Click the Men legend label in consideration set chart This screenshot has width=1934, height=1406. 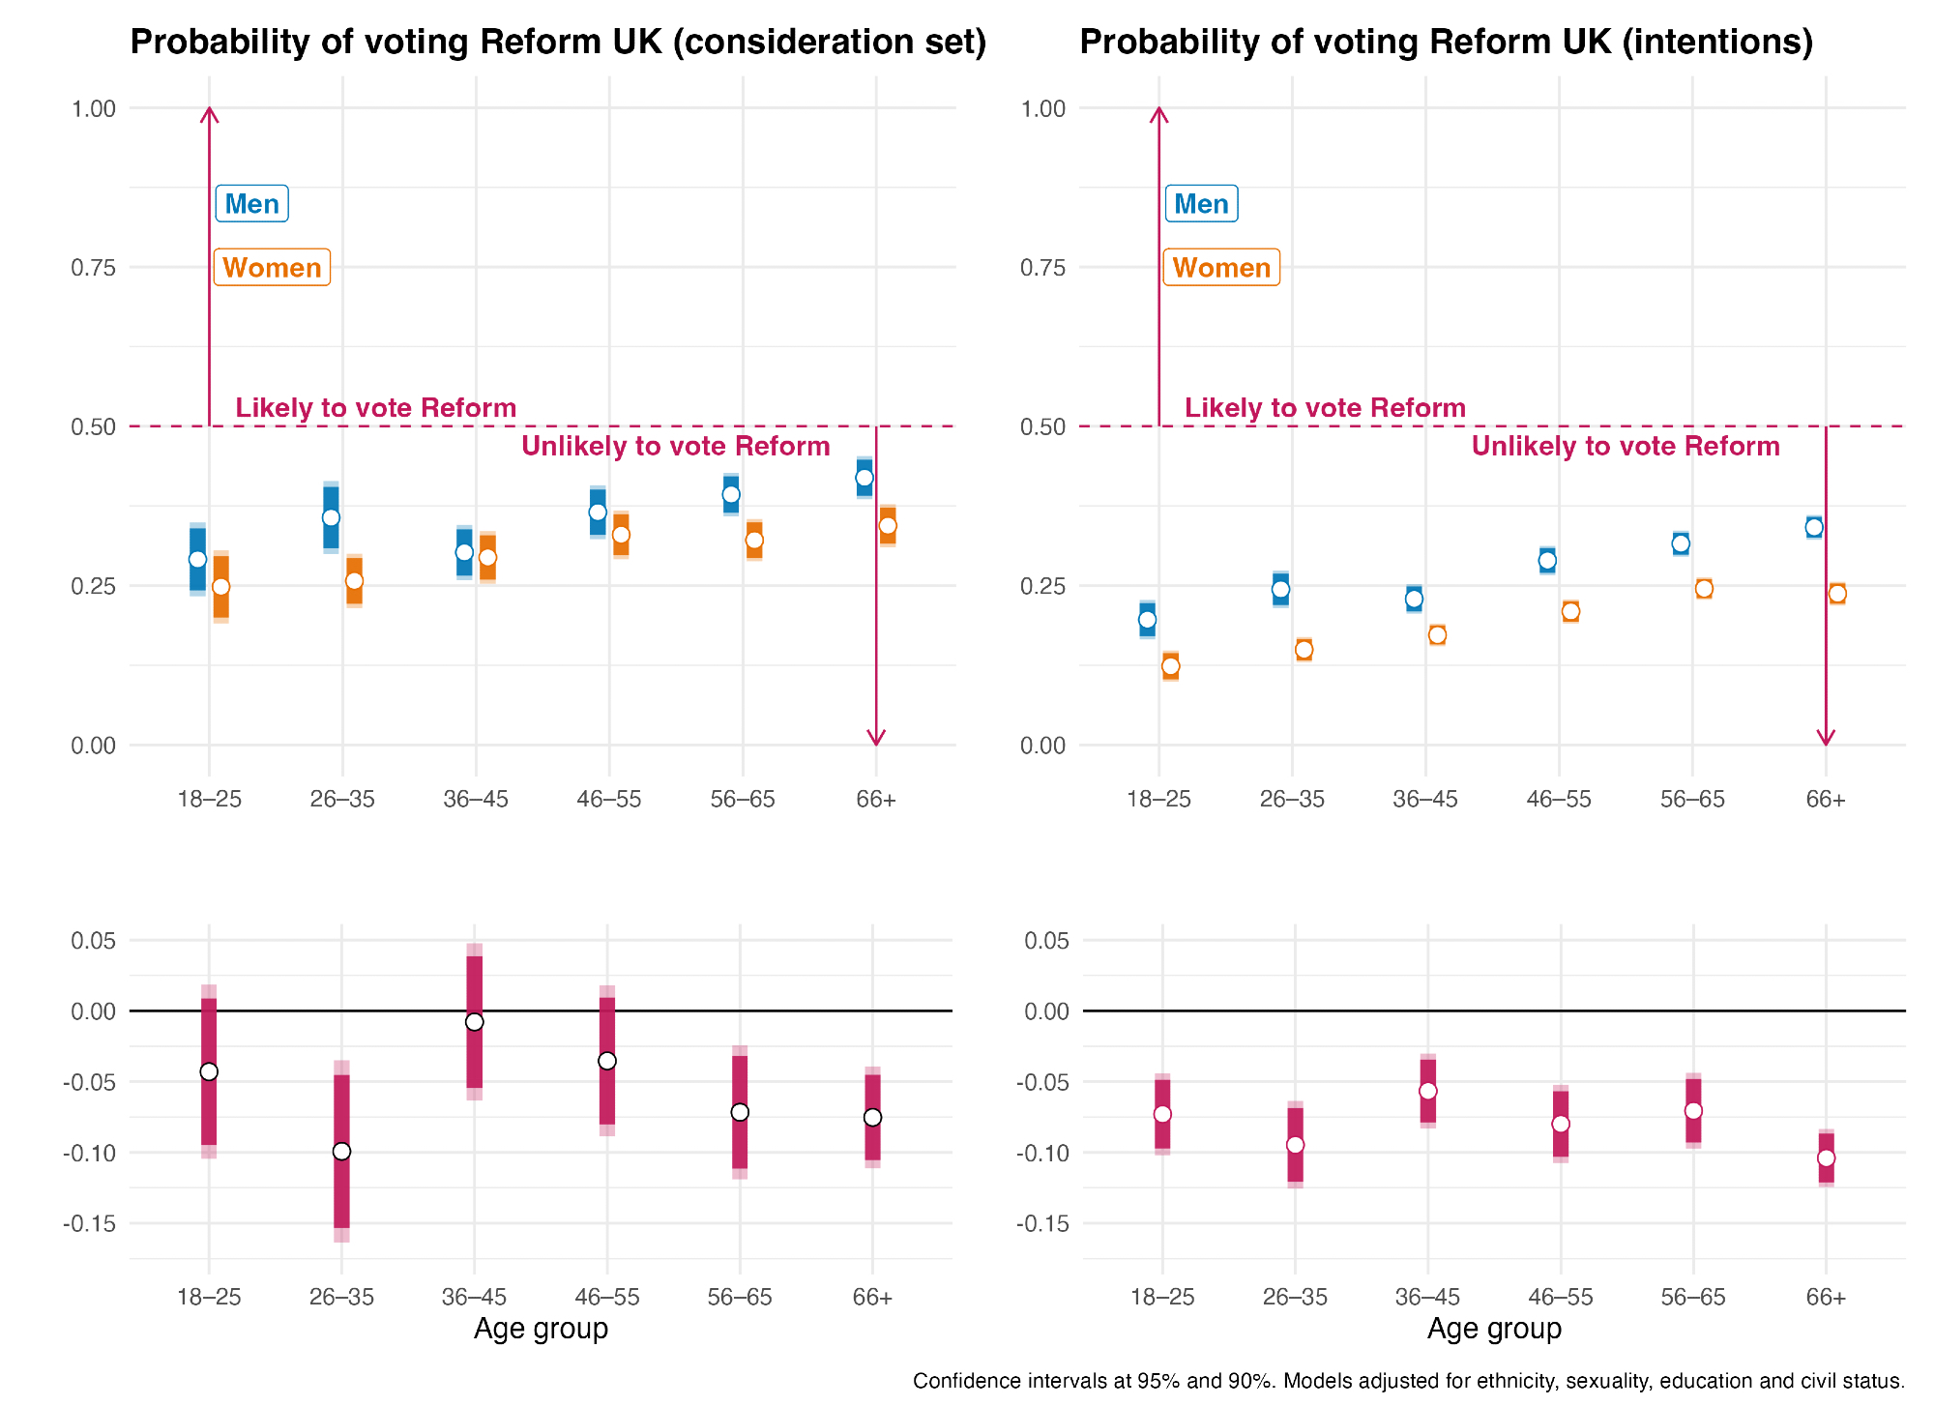click(x=251, y=204)
